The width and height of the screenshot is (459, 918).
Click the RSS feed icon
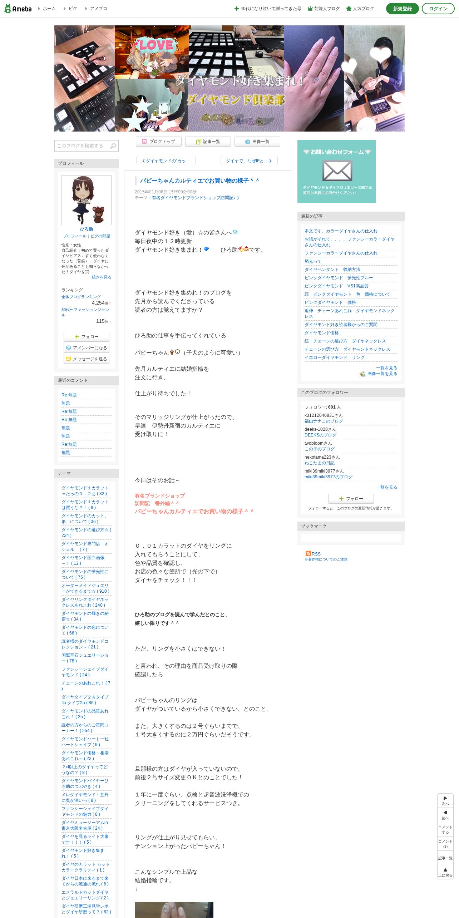308,554
